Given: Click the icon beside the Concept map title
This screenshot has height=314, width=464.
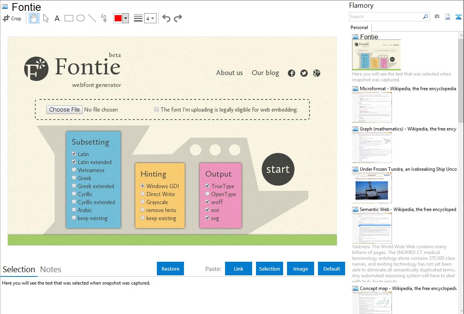Looking at the screenshot, I should pos(356,288).
